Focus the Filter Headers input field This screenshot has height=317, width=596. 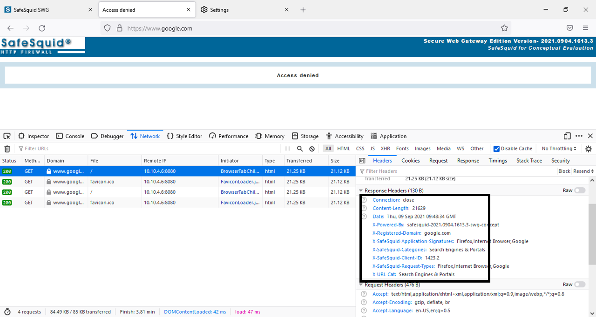click(x=456, y=171)
